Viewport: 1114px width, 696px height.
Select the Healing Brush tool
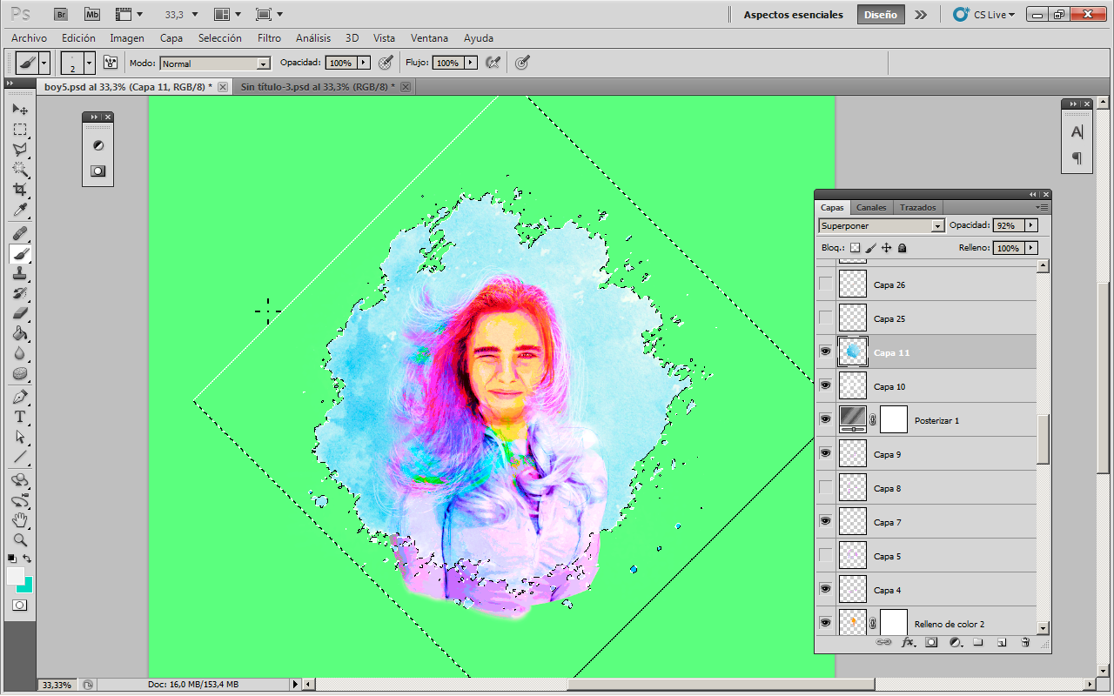19,233
